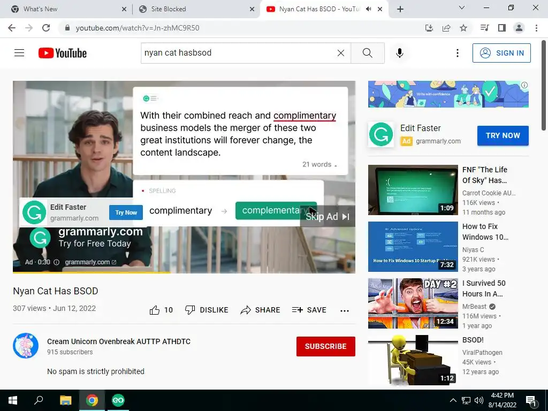This screenshot has width=548, height=411.
Task: Click the Grammarly banner ad image
Action: 448,94
